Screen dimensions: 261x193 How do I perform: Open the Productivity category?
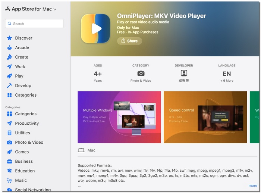click(x=27, y=123)
